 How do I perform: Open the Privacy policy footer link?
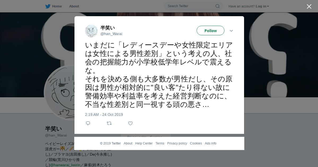[x=177, y=143]
